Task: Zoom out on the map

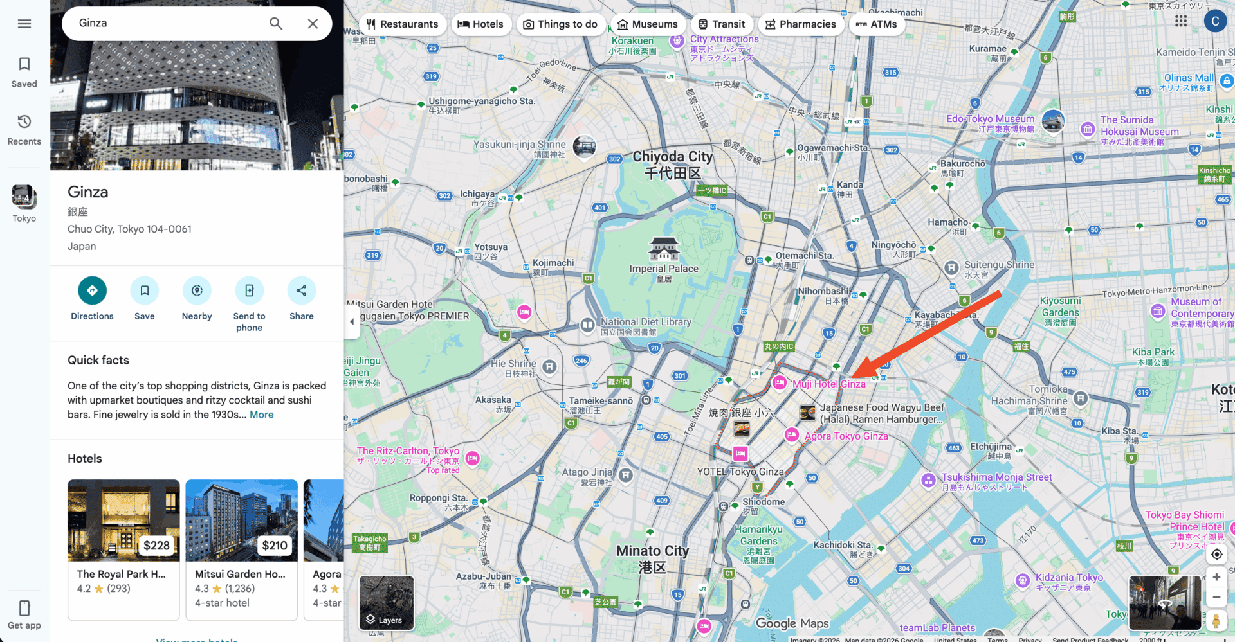Action: [x=1216, y=597]
